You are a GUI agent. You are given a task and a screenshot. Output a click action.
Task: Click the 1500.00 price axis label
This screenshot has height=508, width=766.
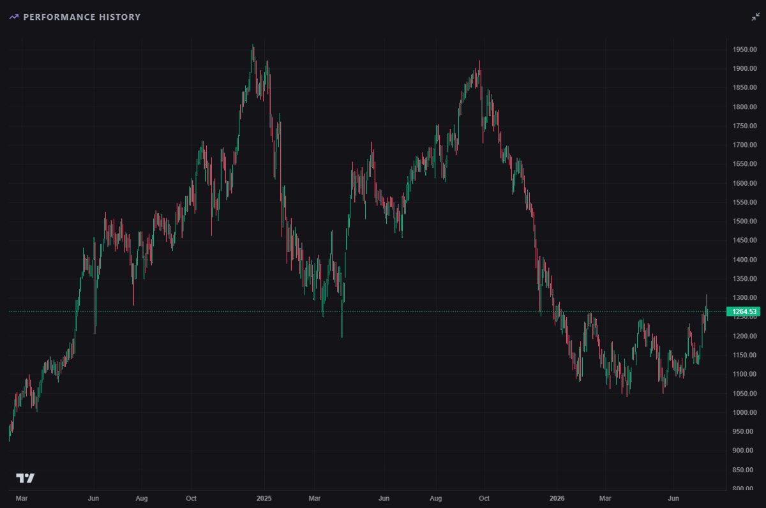(745, 221)
